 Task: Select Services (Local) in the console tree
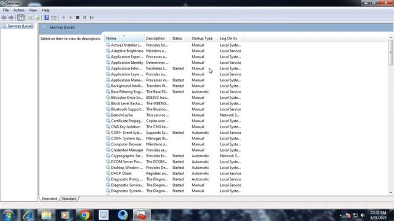coord(20,26)
